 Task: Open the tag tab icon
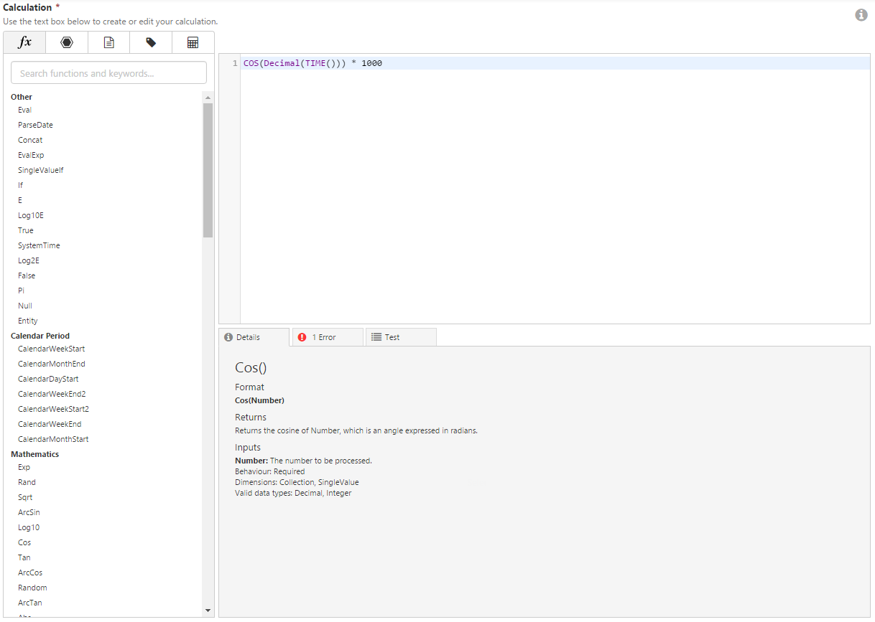[151, 42]
